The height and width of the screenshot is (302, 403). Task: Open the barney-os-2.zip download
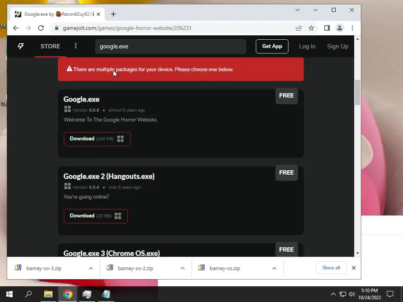[135, 268]
